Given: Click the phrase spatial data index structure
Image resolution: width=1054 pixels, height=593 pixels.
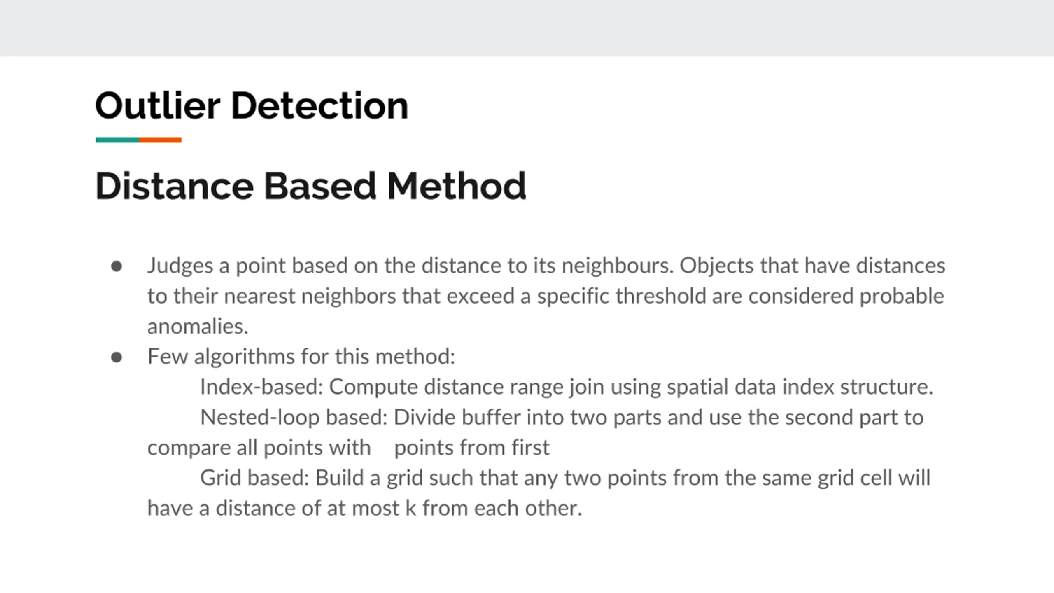Looking at the screenshot, I should tap(800, 387).
